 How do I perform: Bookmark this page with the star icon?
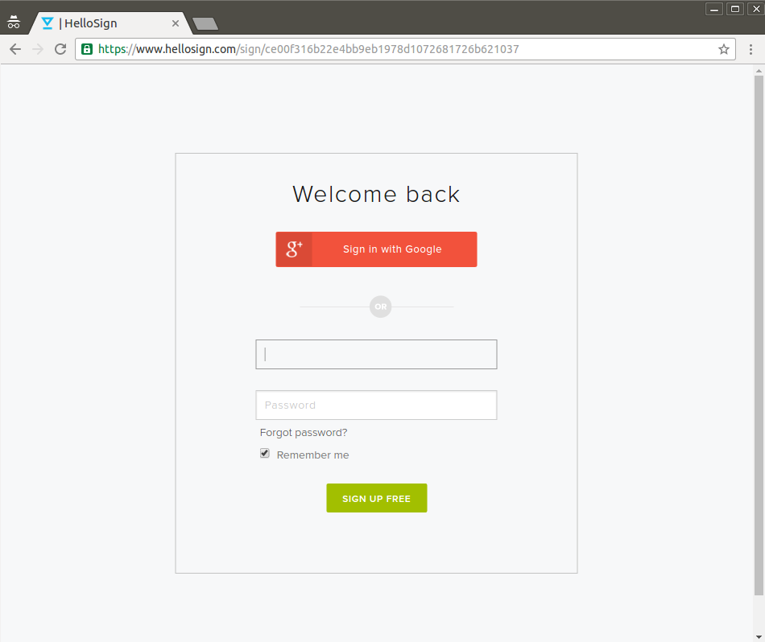pos(724,49)
